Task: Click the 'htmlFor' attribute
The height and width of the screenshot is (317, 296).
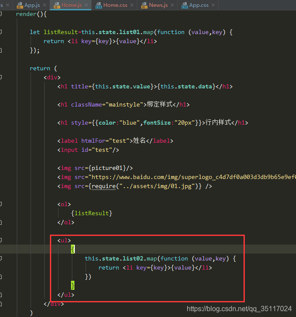Action: click(x=93, y=141)
